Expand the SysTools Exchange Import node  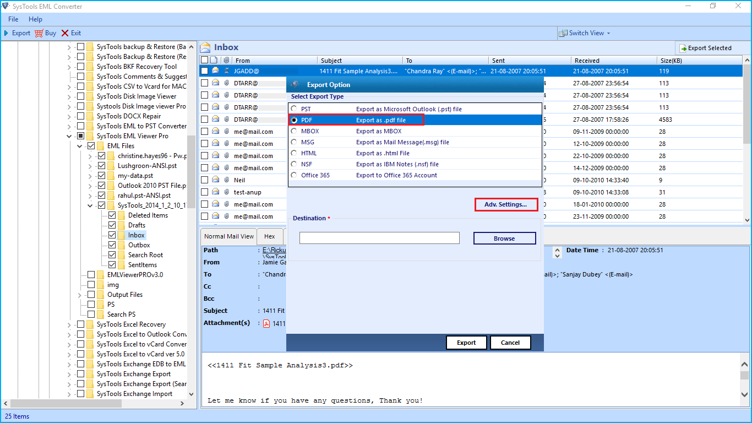pos(69,394)
